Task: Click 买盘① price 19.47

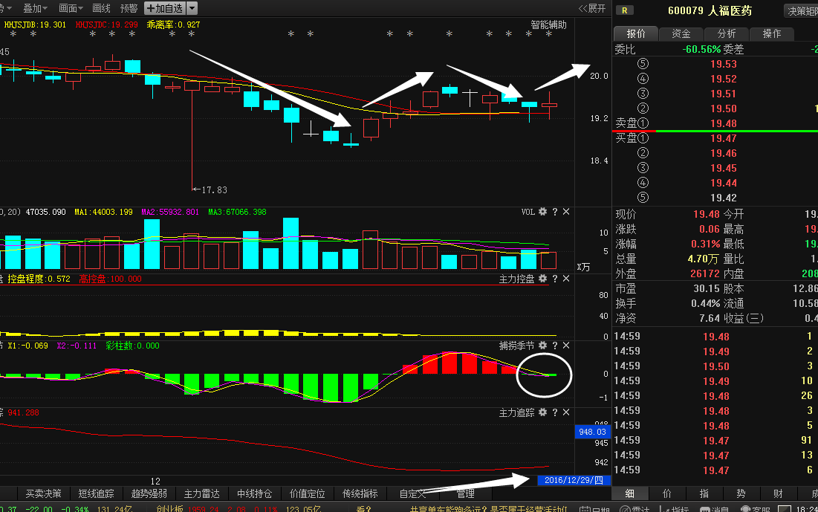Action: [723, 138]
